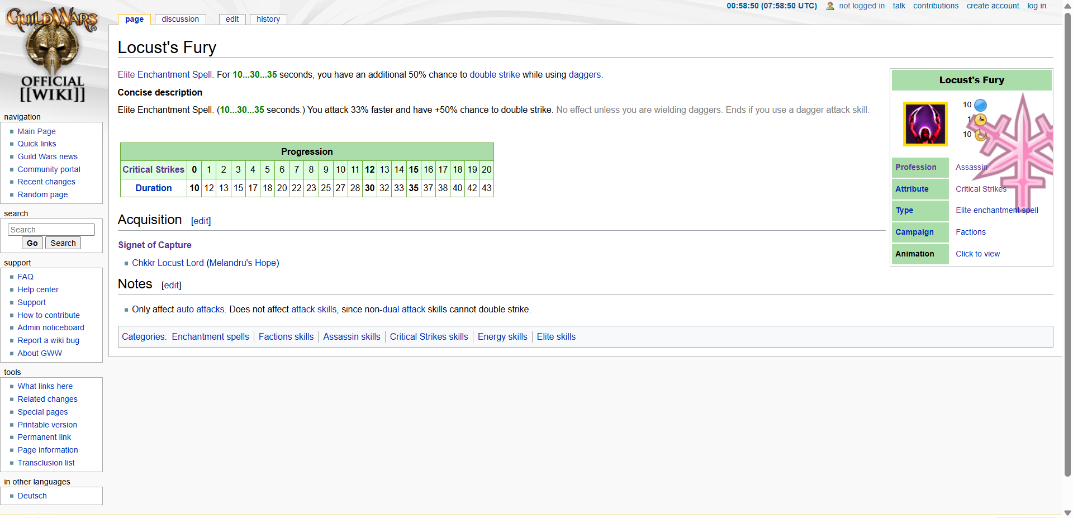Click the daggers link in description
The width and height of the screenshot is (1073, 518).
(x=585, y=74)
